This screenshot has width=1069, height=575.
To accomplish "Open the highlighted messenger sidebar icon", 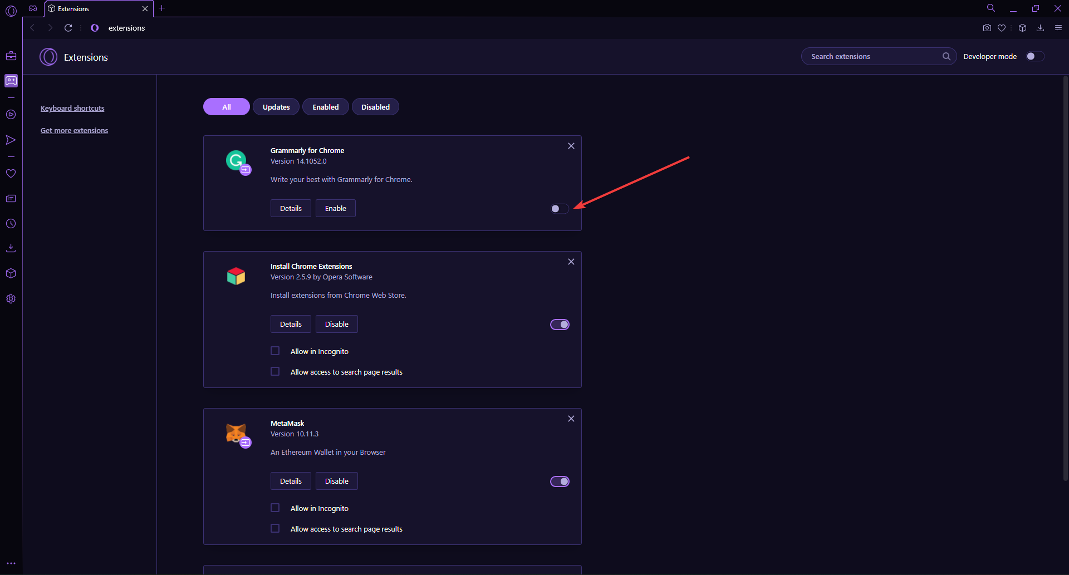I will (11, 81).
